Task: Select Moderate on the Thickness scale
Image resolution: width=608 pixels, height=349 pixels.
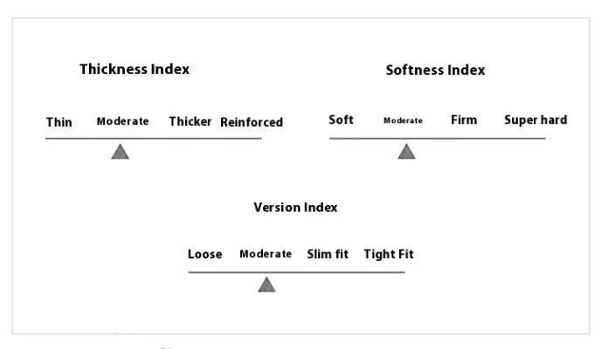Action: [122, 121]
